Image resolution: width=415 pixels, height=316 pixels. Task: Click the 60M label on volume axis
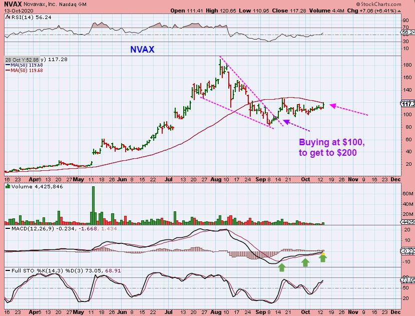click(x=408, y=194)
